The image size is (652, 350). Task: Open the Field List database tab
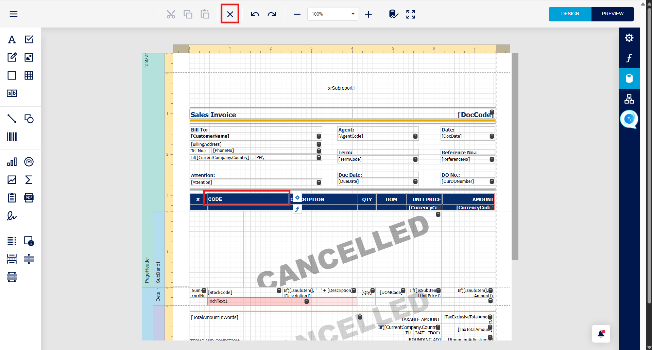[x=629, y=78]
